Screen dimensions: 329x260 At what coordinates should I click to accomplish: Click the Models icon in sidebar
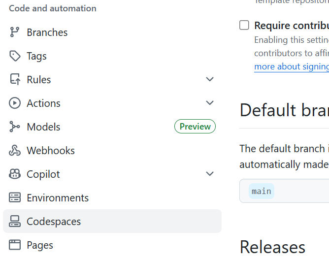pos(15,127)
